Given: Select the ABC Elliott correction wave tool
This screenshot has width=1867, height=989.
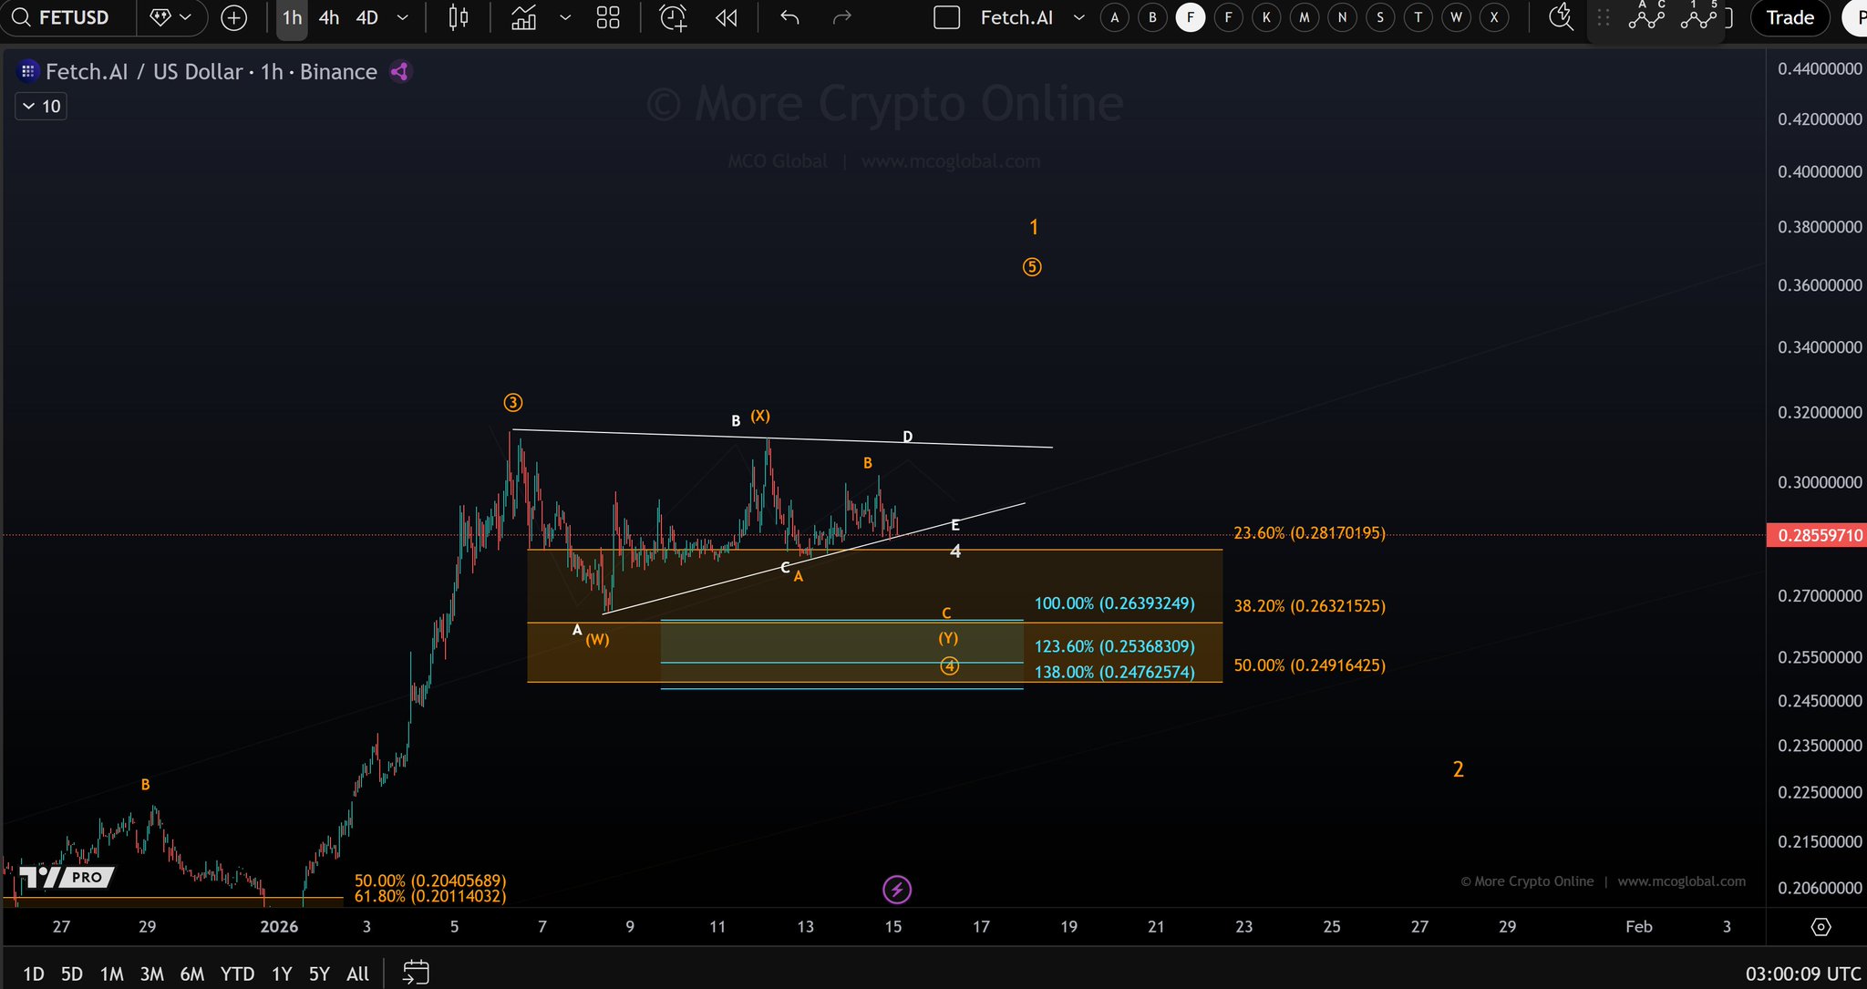Looking at the screenshot, I should [x=1647, y=15].
